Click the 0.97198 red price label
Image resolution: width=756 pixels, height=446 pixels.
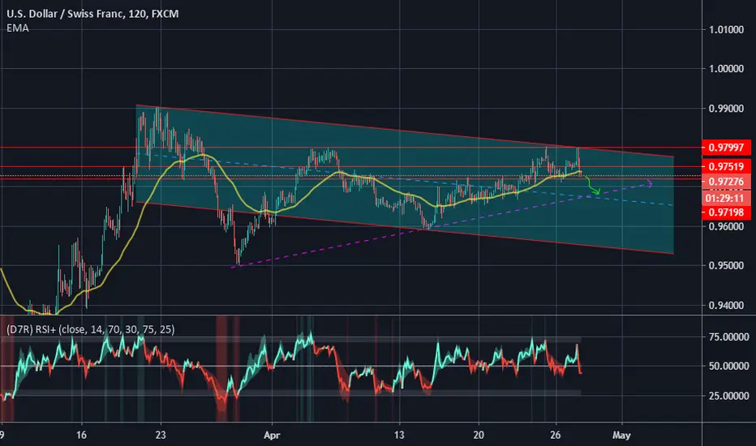click(726, 212)
